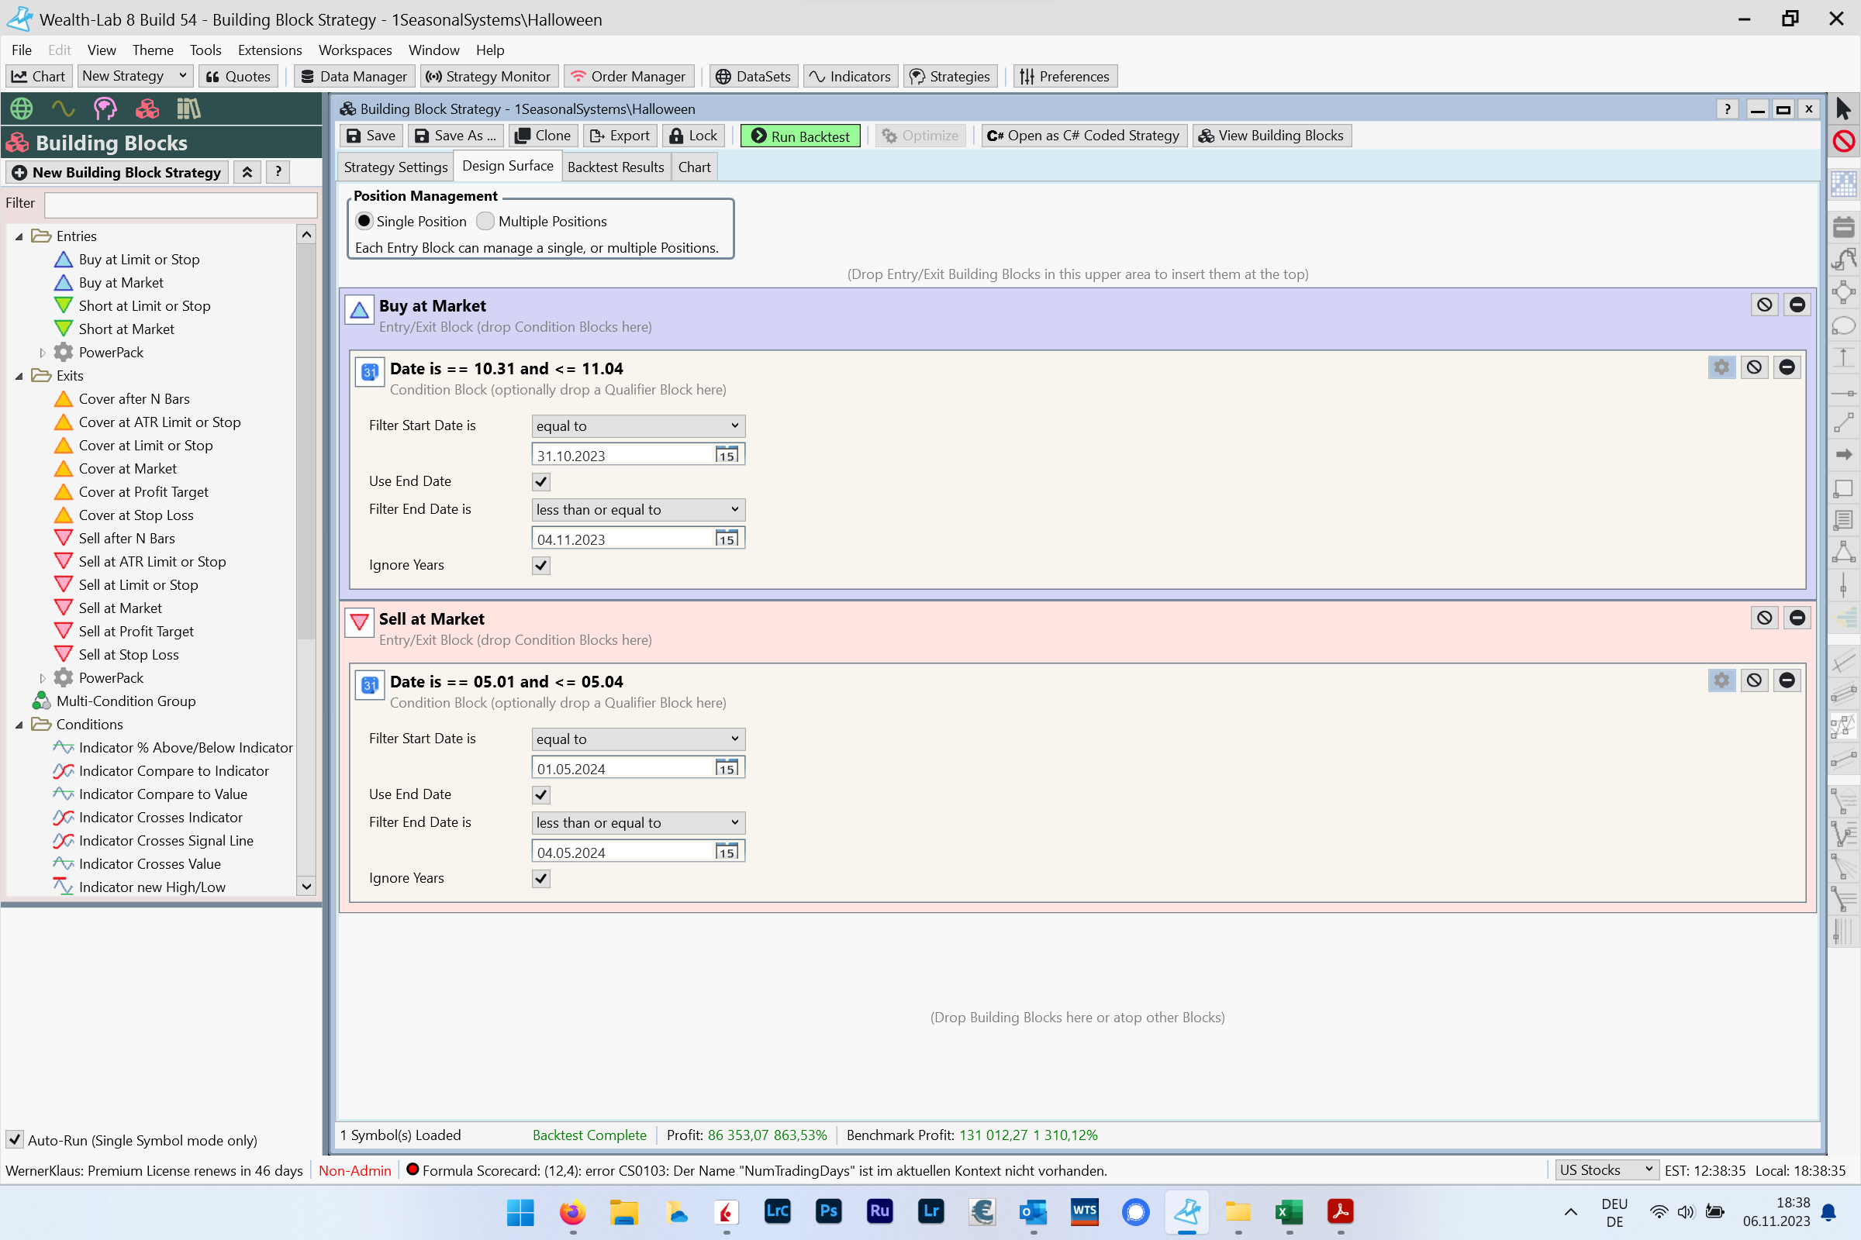Open settings gear of Date 10.31 condition
The image size is (1861, 1240).
1721,367
